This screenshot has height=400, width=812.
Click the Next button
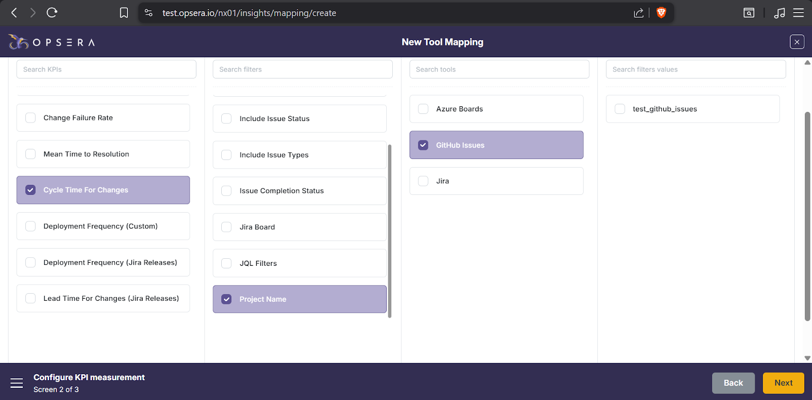click(783, 383)
